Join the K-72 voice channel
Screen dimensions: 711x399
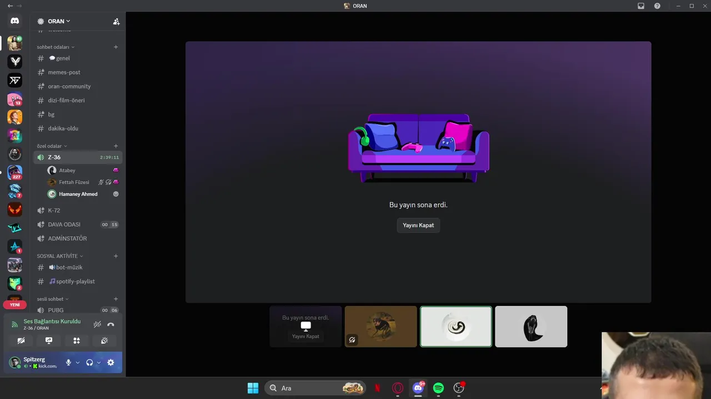(x=78, y=211)
